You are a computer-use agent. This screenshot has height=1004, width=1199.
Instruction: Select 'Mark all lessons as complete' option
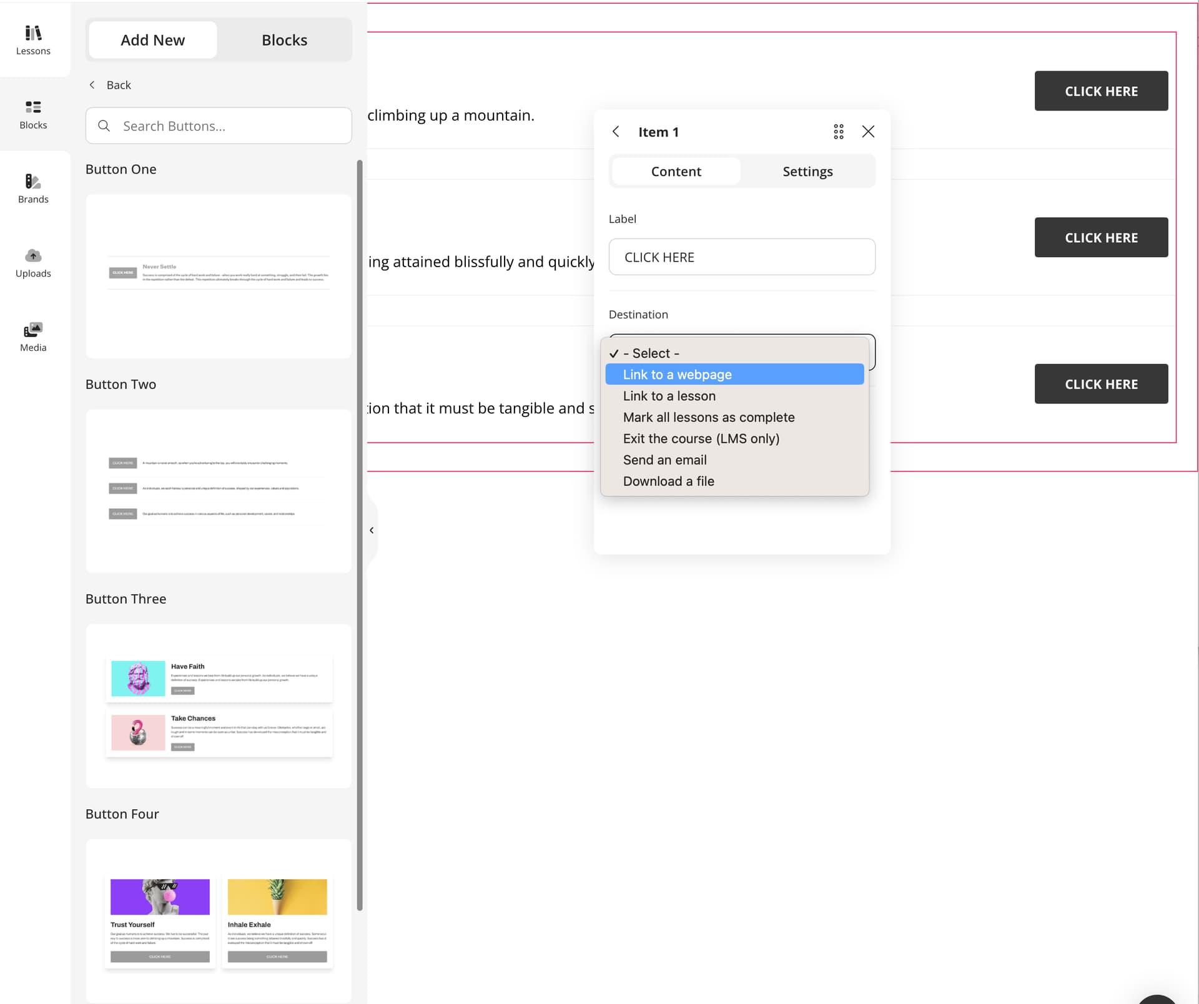click(x=708, y=417)
